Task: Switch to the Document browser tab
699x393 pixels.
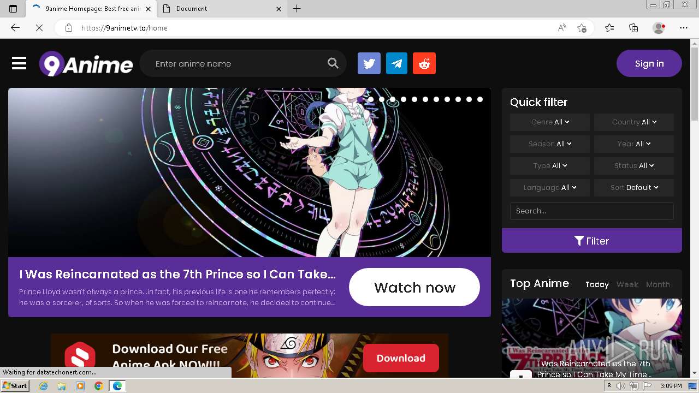Action: [223, 9]
